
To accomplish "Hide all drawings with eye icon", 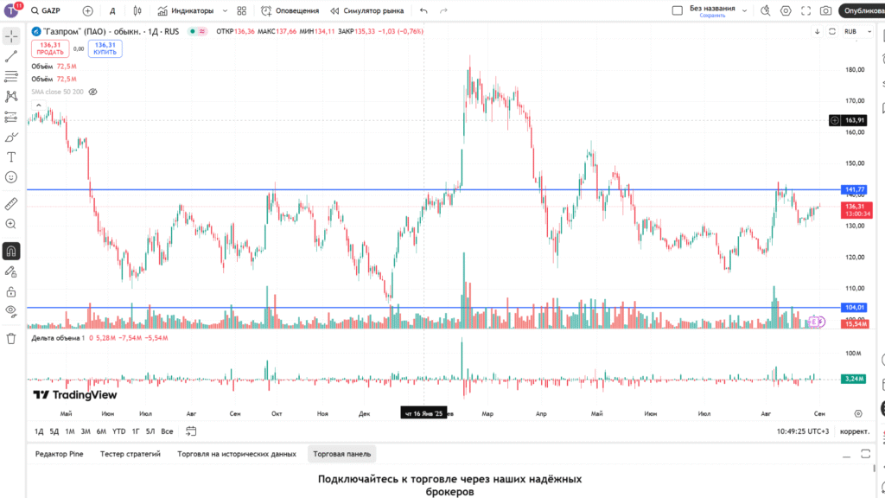I will coord(11,311).
